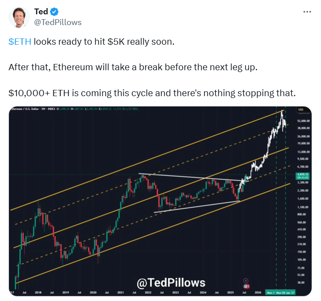The image size is (321, 301).
Task: Open the three-dot more options menu
Action: click(x=307, y=12)
